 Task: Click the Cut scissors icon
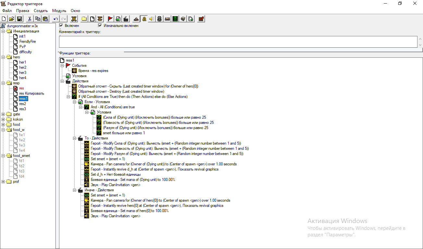pyautogui.click(x=30, y=19)
